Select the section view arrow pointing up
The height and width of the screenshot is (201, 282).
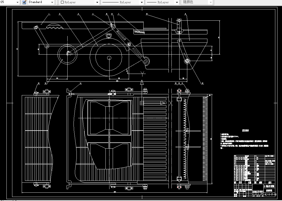click(142, 82)
